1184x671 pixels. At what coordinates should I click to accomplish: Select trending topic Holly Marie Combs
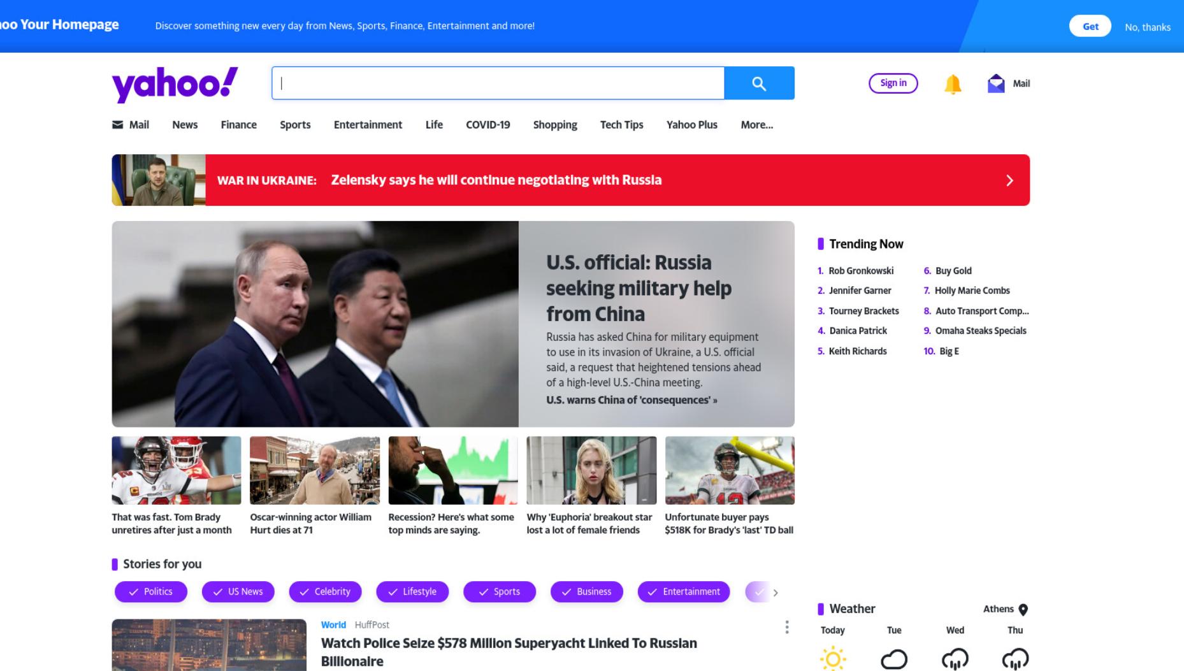click(972, 291)
